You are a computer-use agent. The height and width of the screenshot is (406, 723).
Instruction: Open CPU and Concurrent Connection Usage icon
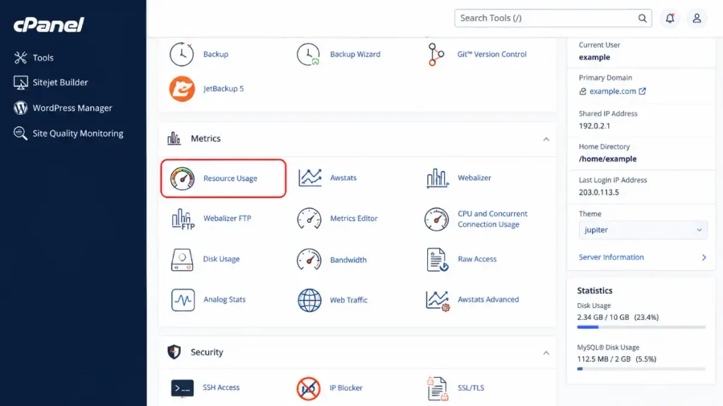click(x=436, y=219)
